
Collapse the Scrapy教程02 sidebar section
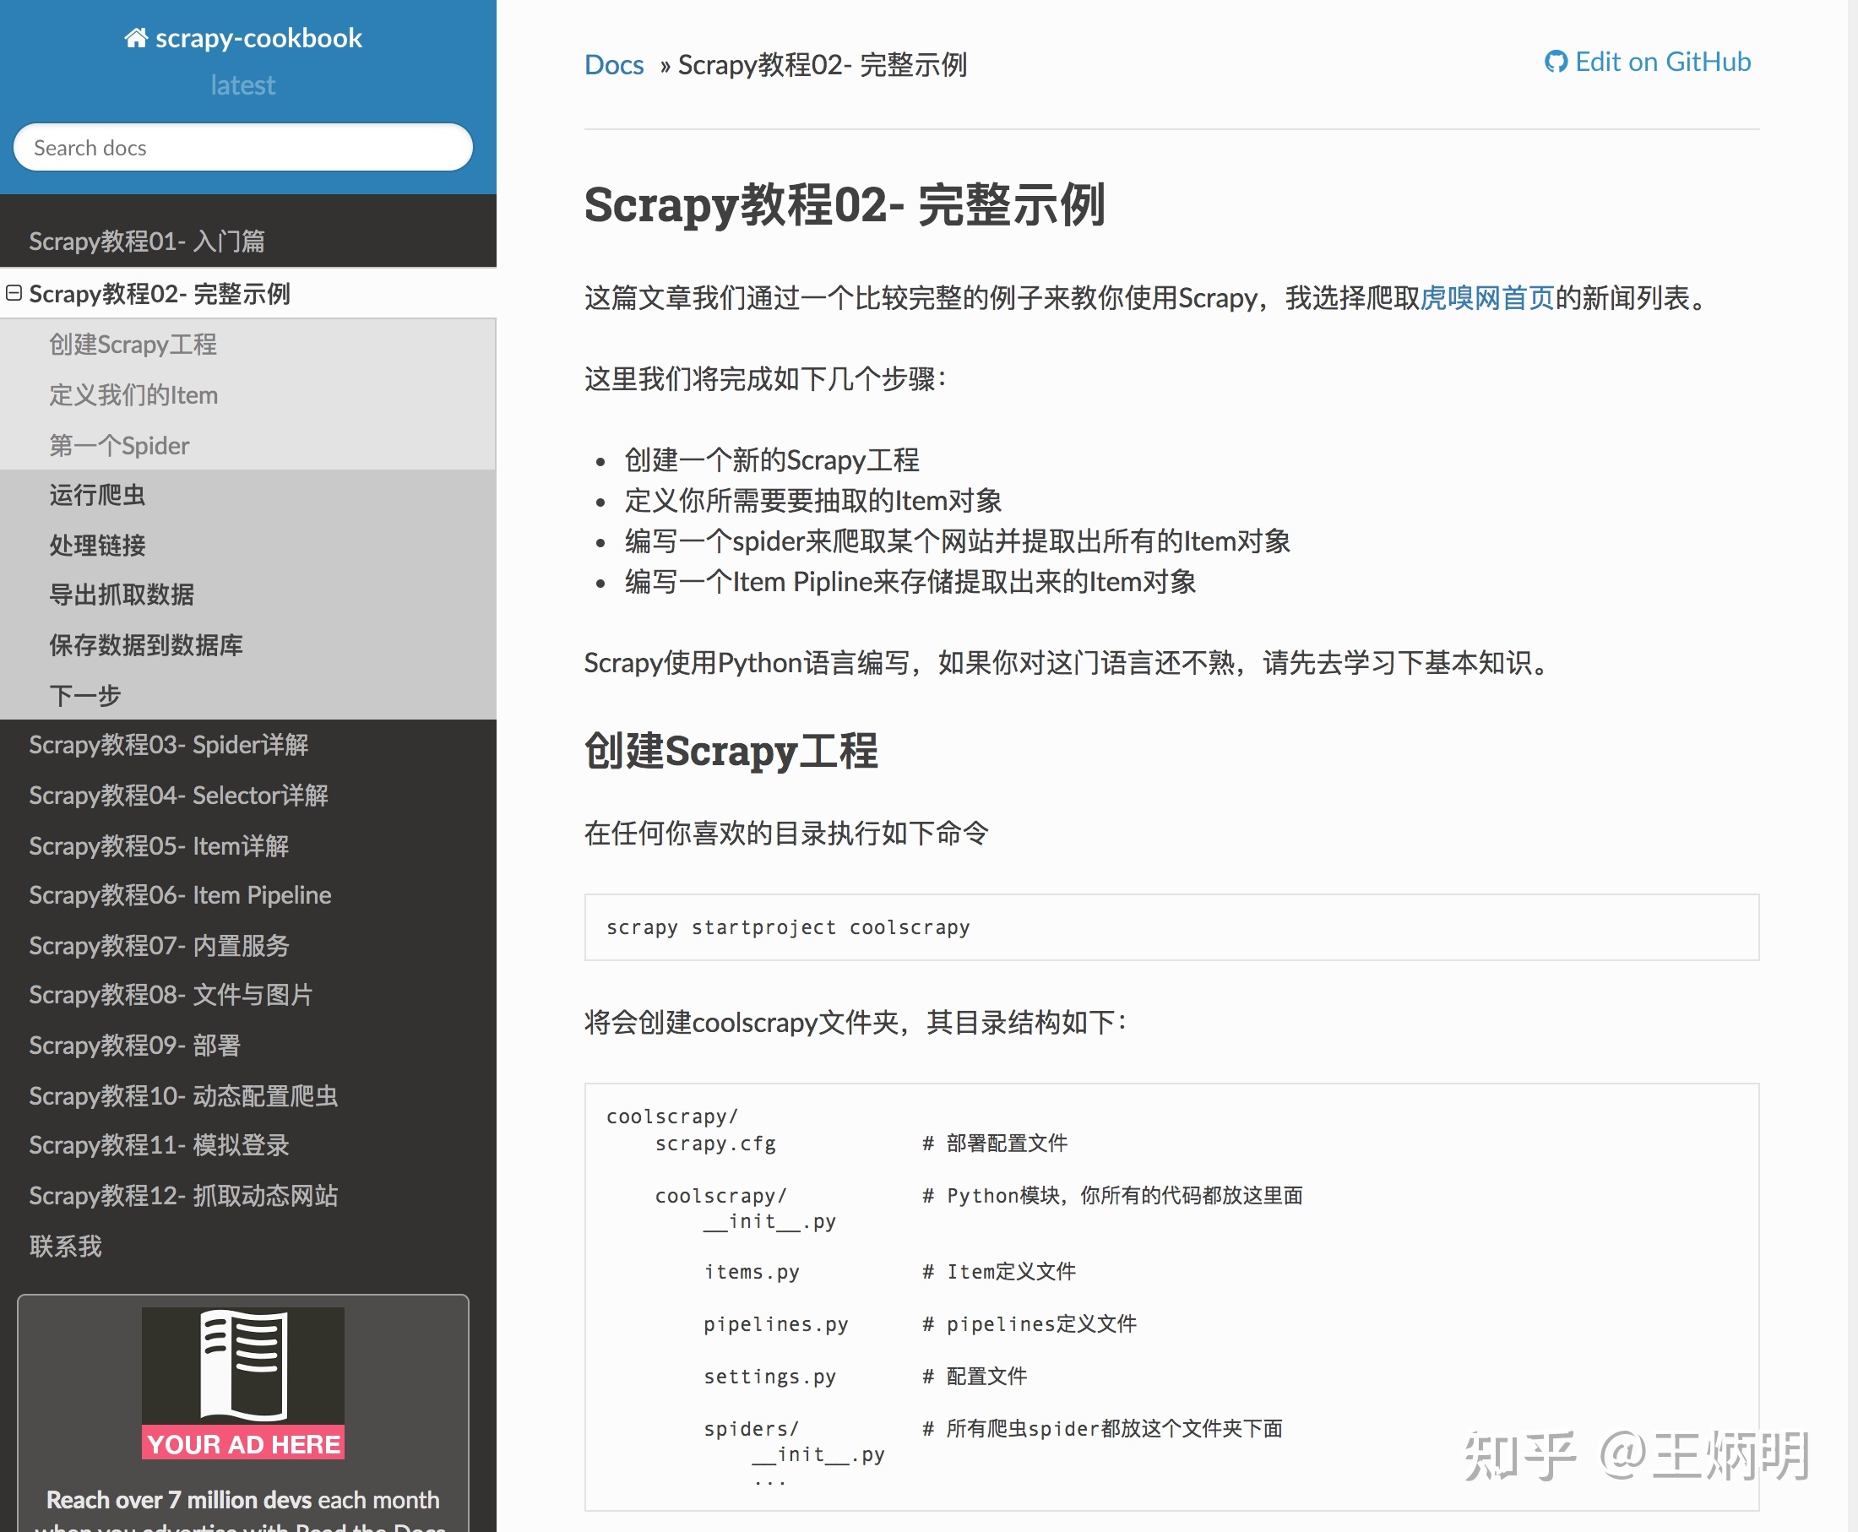(x=14, y=293)
